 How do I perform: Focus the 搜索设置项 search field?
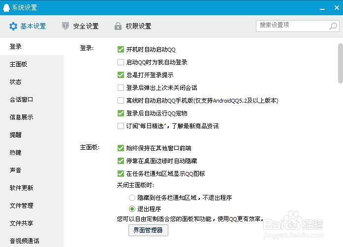(x=298, y=26)
